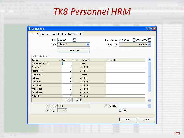The height and width of the screenshot is (138, 184).
Task: Click the Cancel button
Action: tap(146, 119)
